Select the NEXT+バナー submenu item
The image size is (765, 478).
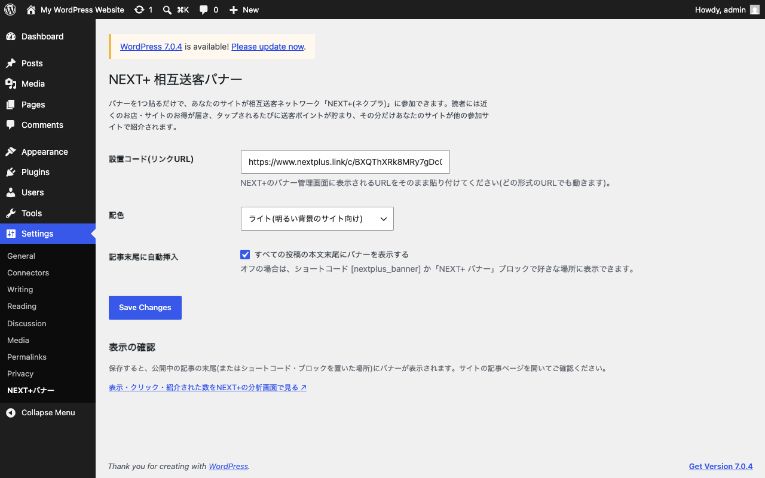point(31,390)
